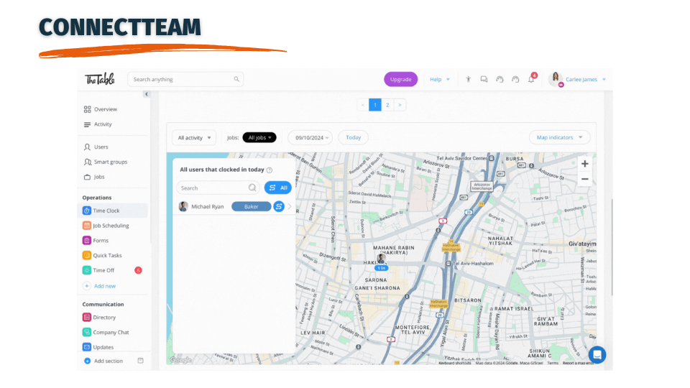Click Add section at the sidebar bottom
This screenshot has height=388, width=690.
103,361
